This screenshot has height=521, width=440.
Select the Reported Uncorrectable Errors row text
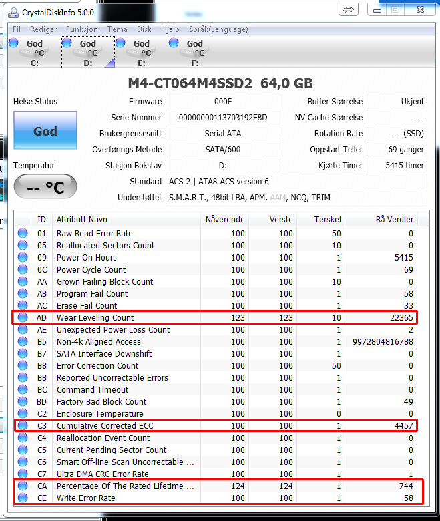tap(112, 377)
